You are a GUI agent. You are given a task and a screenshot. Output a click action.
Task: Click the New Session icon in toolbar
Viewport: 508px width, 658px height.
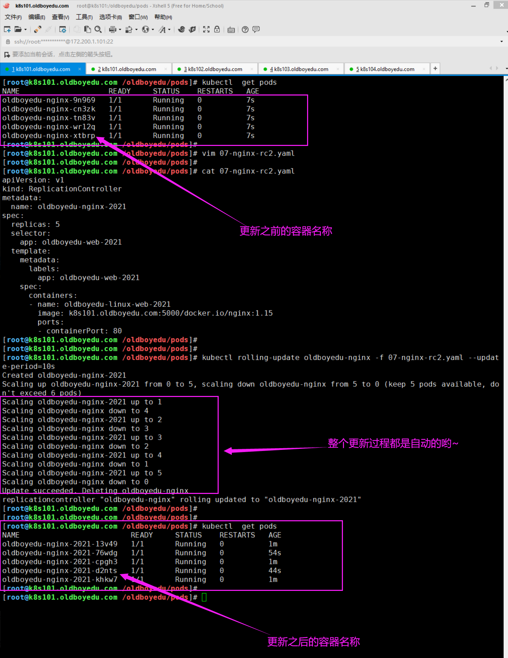pyautogui.click(x=7, y=29)
